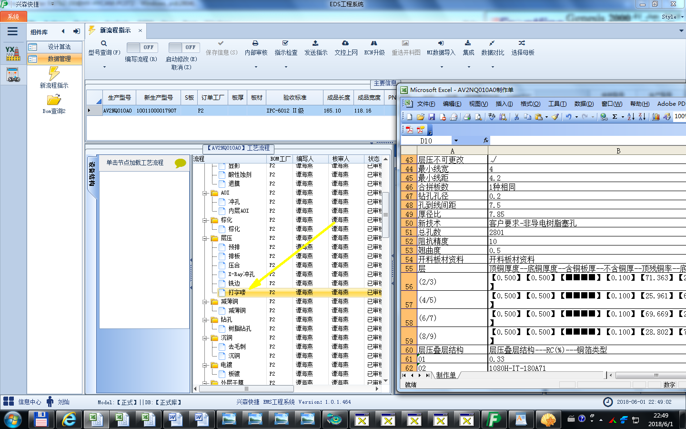Click Excel Undo arrow icon
Image resolution: width=686 pixels, height=429 pixels.
click(x=568, y=117)
